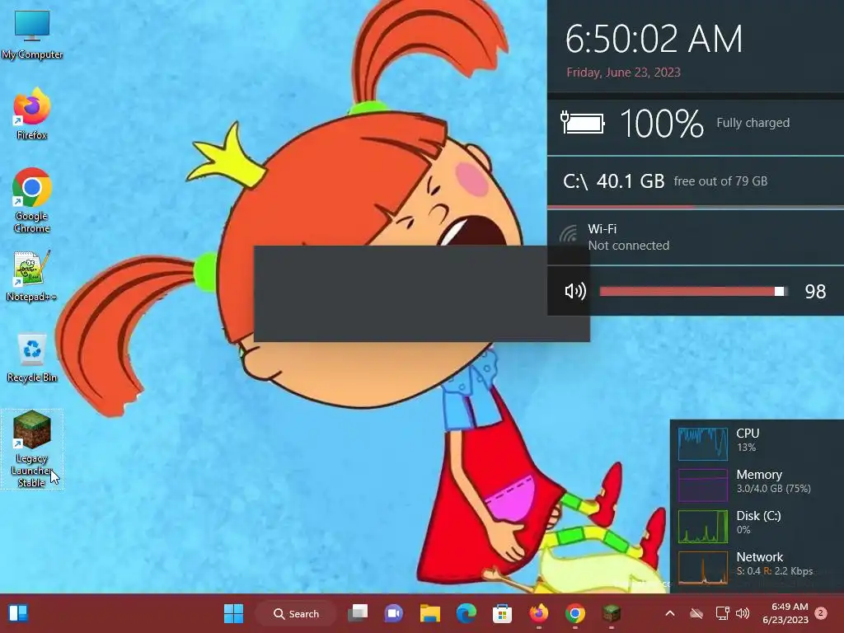Click the CPU usage graph thumbnail
The image size is (844, 633).
tap(702, 444)
